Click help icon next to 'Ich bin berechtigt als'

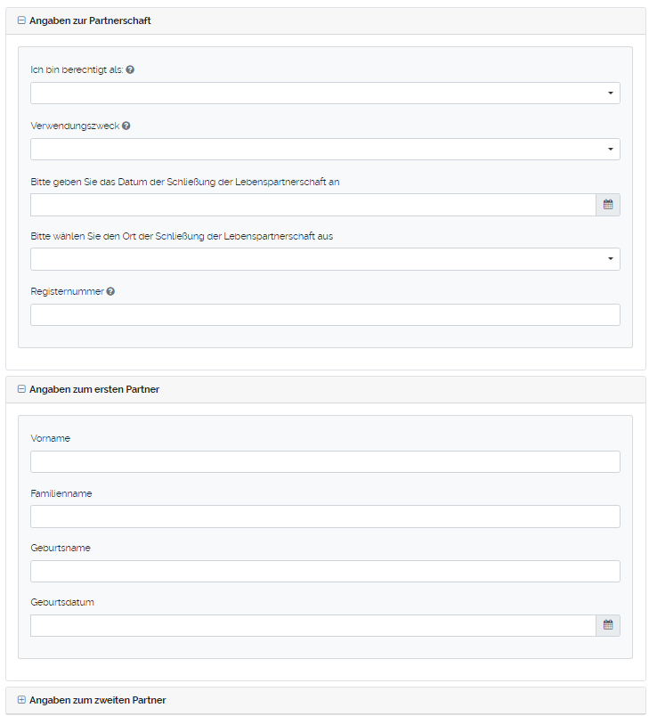[130, 69]
